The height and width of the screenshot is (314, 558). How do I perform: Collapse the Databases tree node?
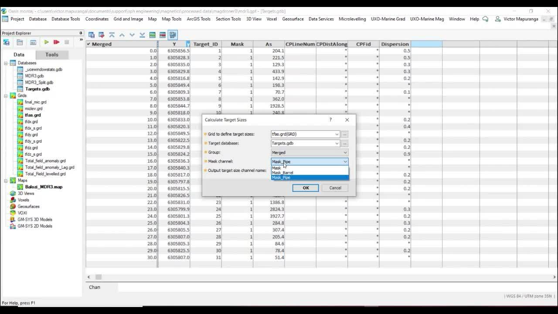(6, 63)
